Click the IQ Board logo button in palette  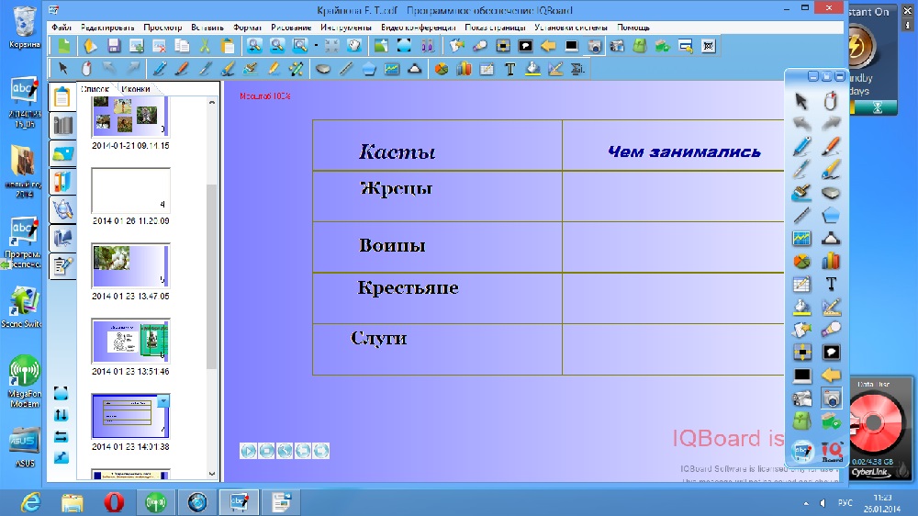pyautogui.click(x=831, y=449)
